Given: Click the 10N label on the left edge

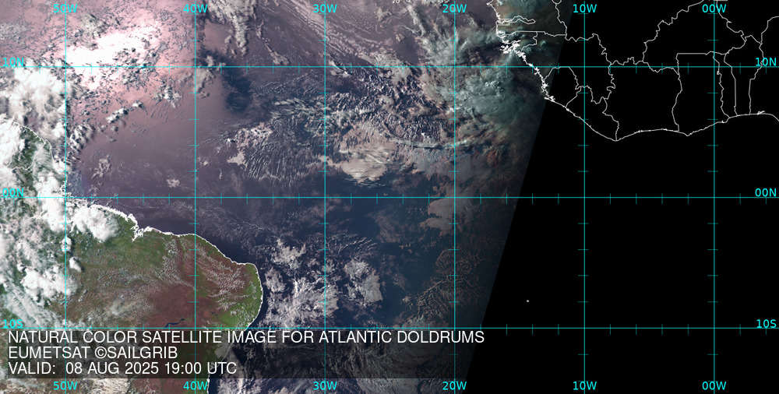Looking at the screenshot, I should point(13,62).
